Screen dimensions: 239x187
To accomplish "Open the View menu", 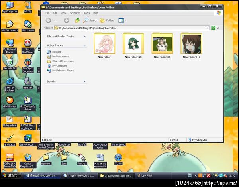I will pyautogui.click(x=63, y=13).
